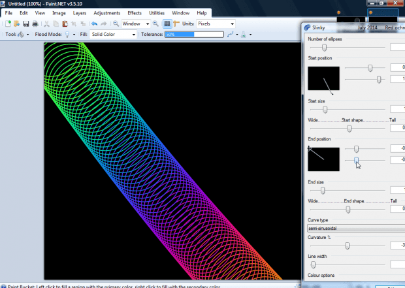Click the zoom in magnifier icon
Image resolution: width=405 pixels, height=288 pixels.
click(155, 24)
